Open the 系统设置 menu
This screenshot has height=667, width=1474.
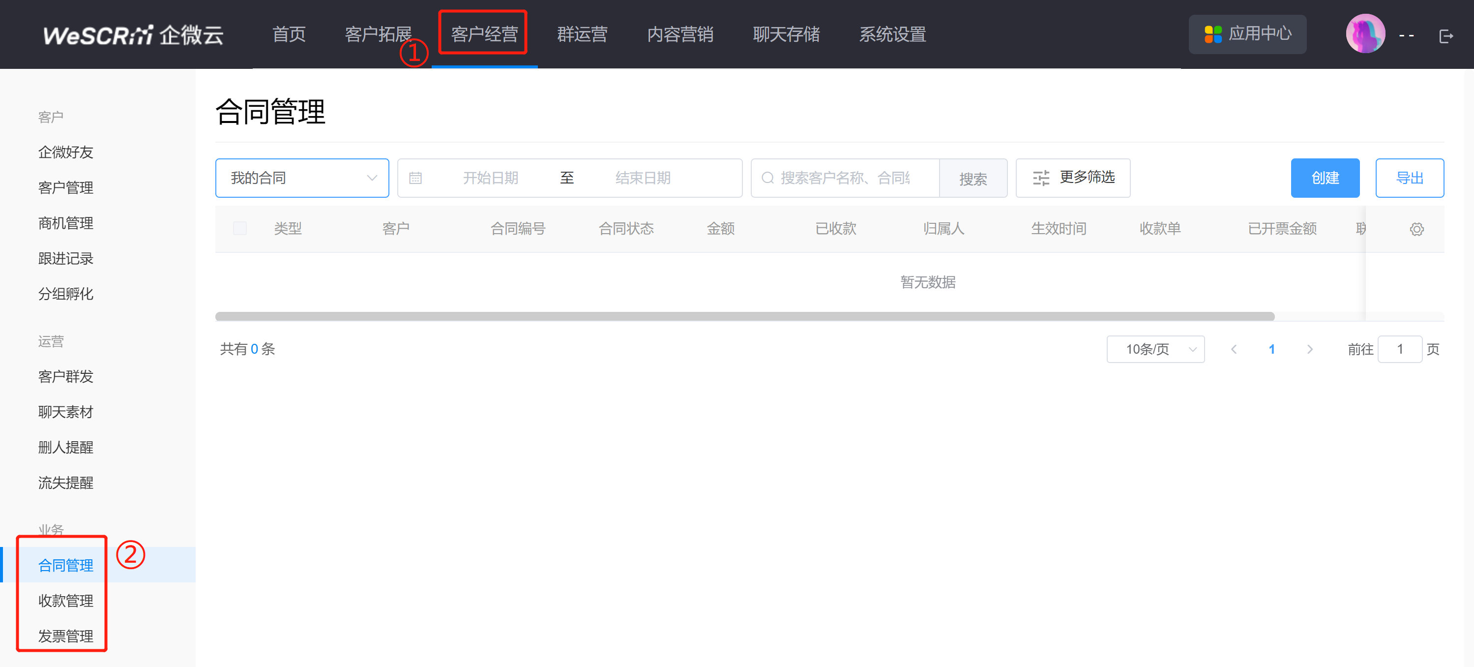892,34
